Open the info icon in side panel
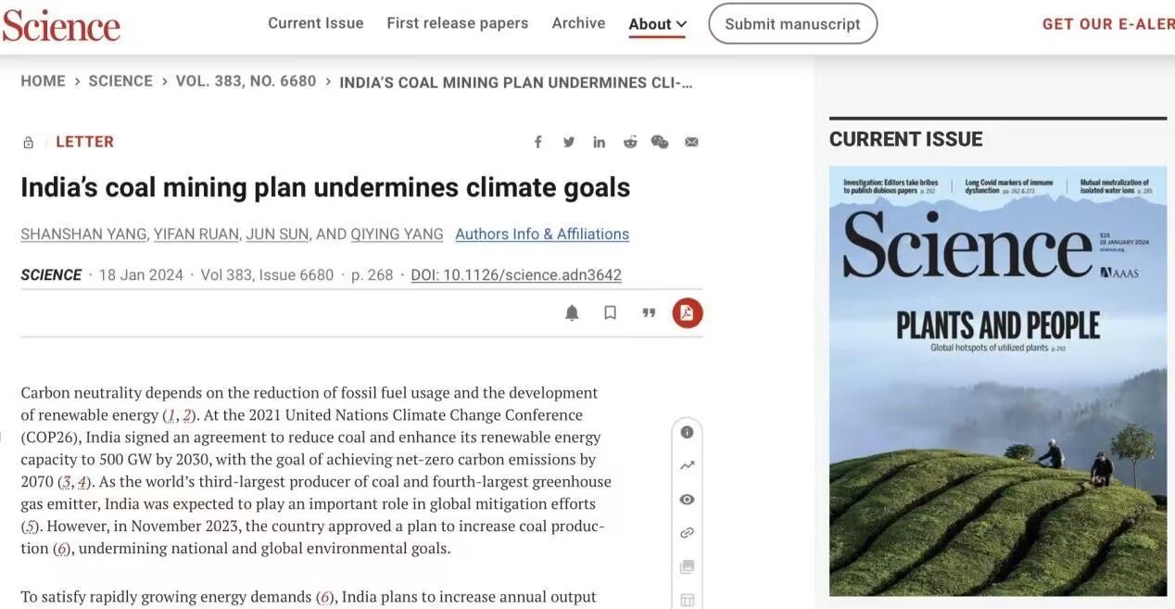The height and width of the screenshot is (609, 1175). click(x=687, y=432)
